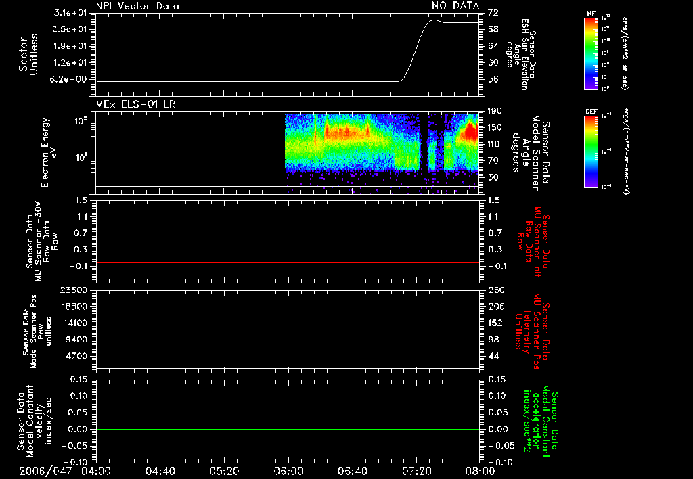Click the '2006/047' date label
The width and height of the screenshot is (693, 479).
click(45, 471)
